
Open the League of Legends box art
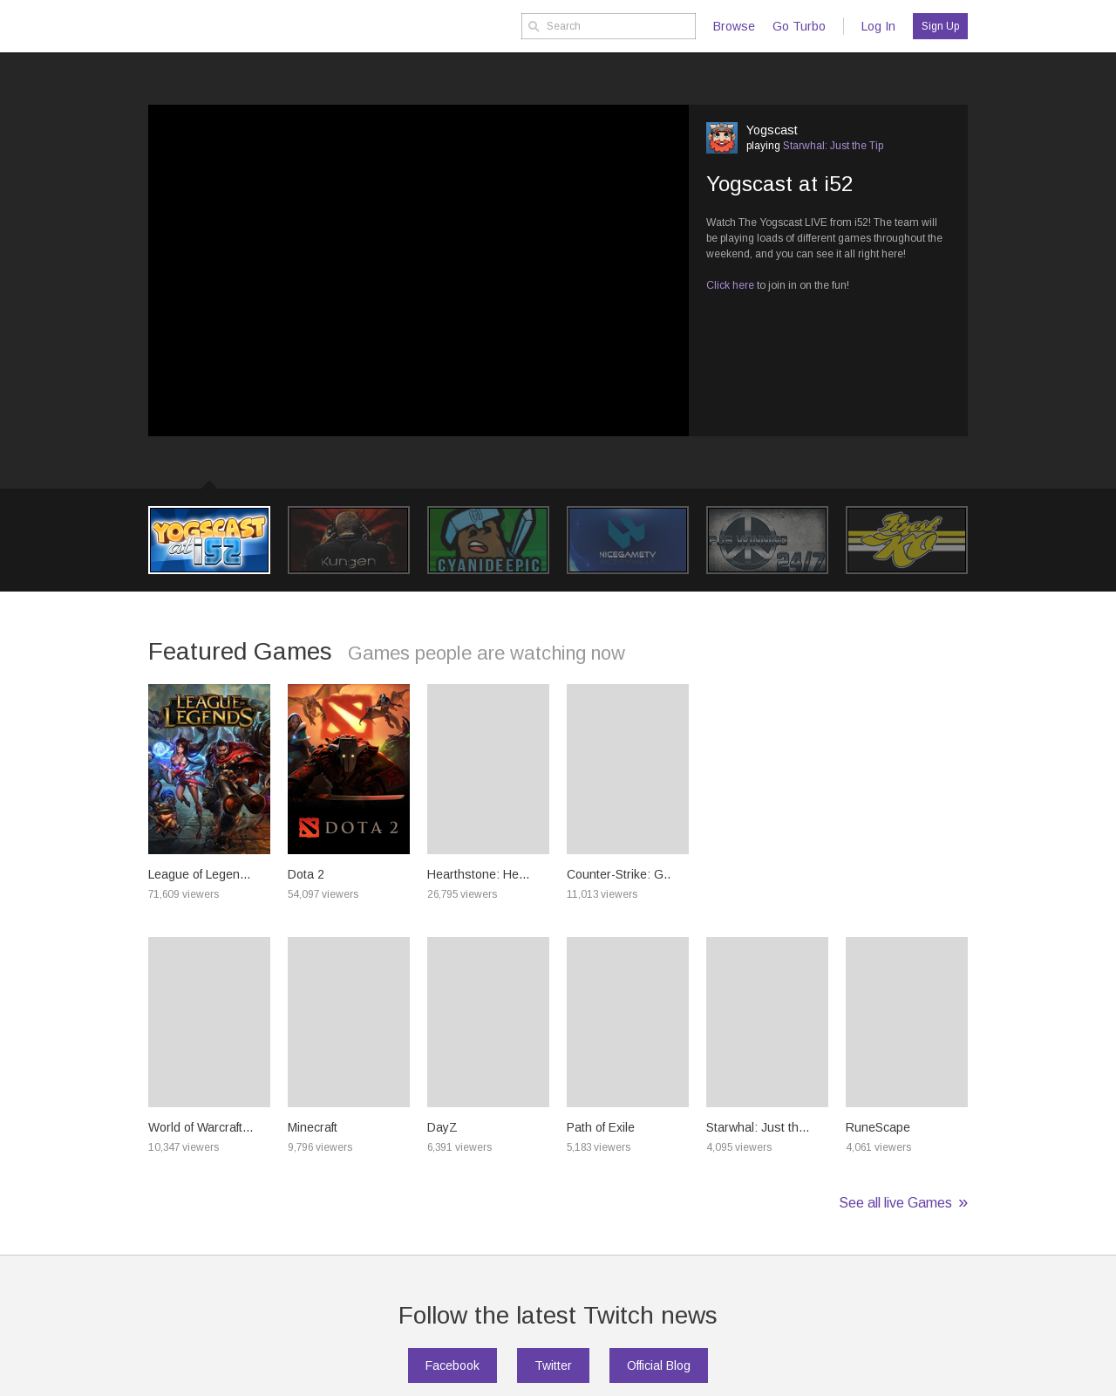(x=209, y=769)
